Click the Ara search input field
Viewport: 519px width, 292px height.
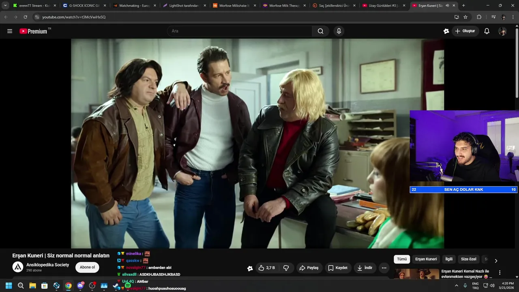pyautogui.click(x=240, y=31)
